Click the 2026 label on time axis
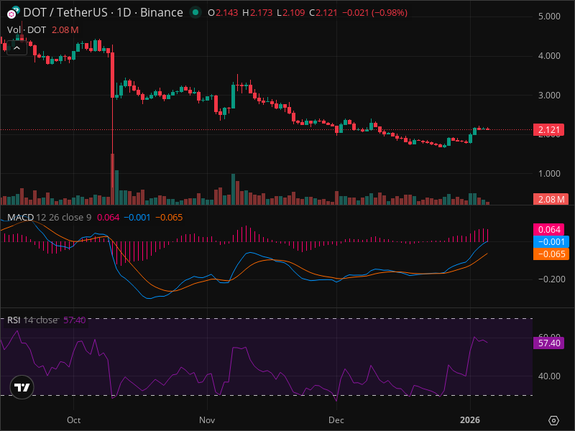This screenshot has width=575, height=431. coord(470,420)
